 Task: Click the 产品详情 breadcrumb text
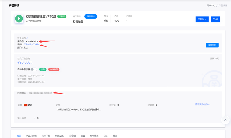pos(223,5)
